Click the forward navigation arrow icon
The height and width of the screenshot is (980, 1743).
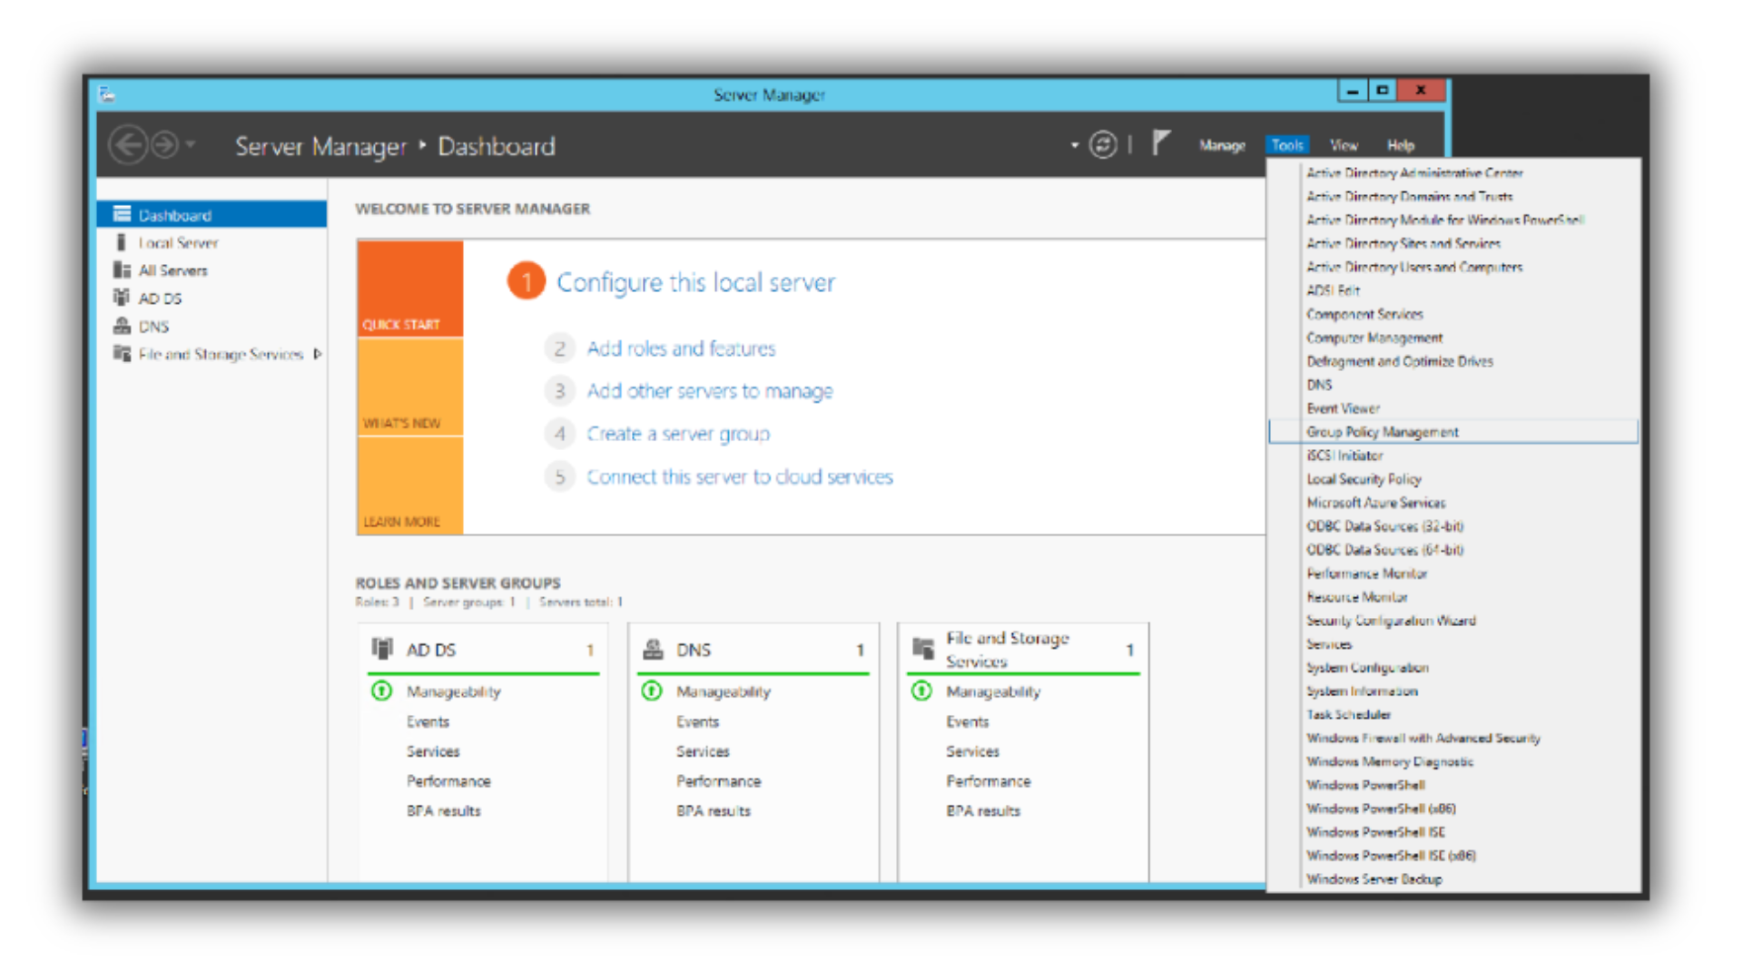tap(165, 145)
